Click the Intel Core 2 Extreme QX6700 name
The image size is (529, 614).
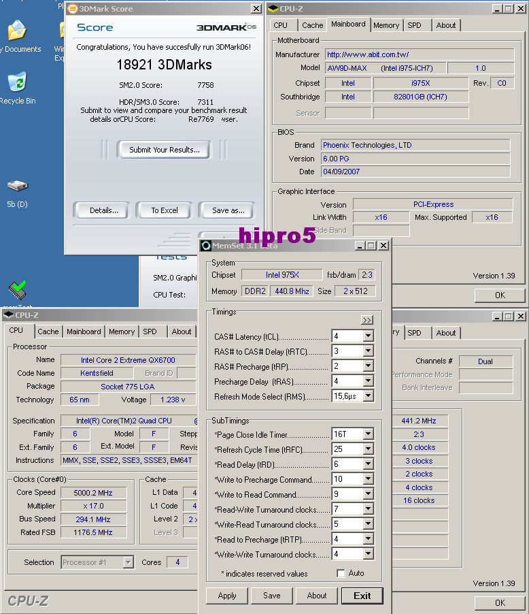click(128, 360)
